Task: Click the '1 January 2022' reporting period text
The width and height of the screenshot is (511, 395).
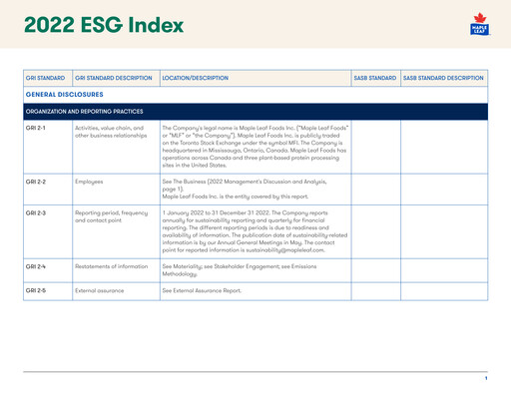Action: click(255, 231)
